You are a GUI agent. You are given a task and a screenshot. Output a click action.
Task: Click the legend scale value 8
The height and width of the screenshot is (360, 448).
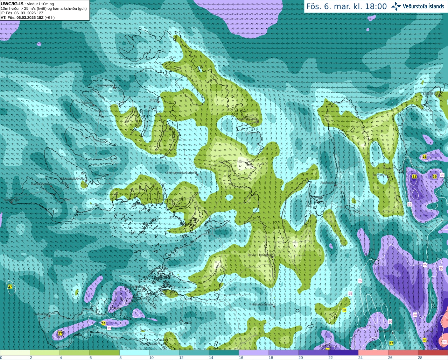(120, 358)
